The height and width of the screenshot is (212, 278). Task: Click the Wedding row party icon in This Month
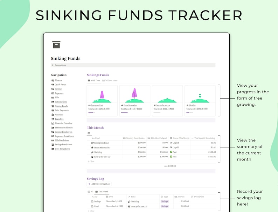pos(92,152)
